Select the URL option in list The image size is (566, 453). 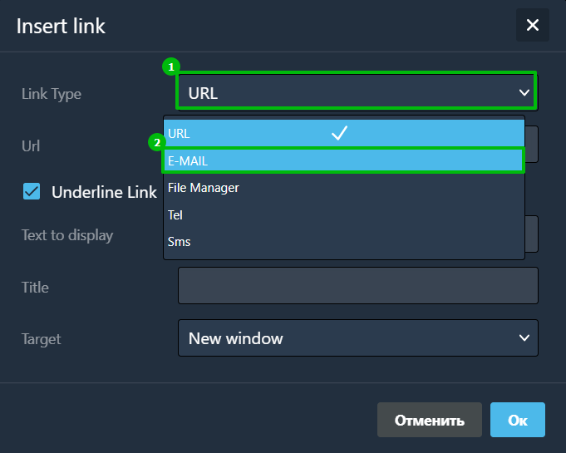(x=344, y=133)
